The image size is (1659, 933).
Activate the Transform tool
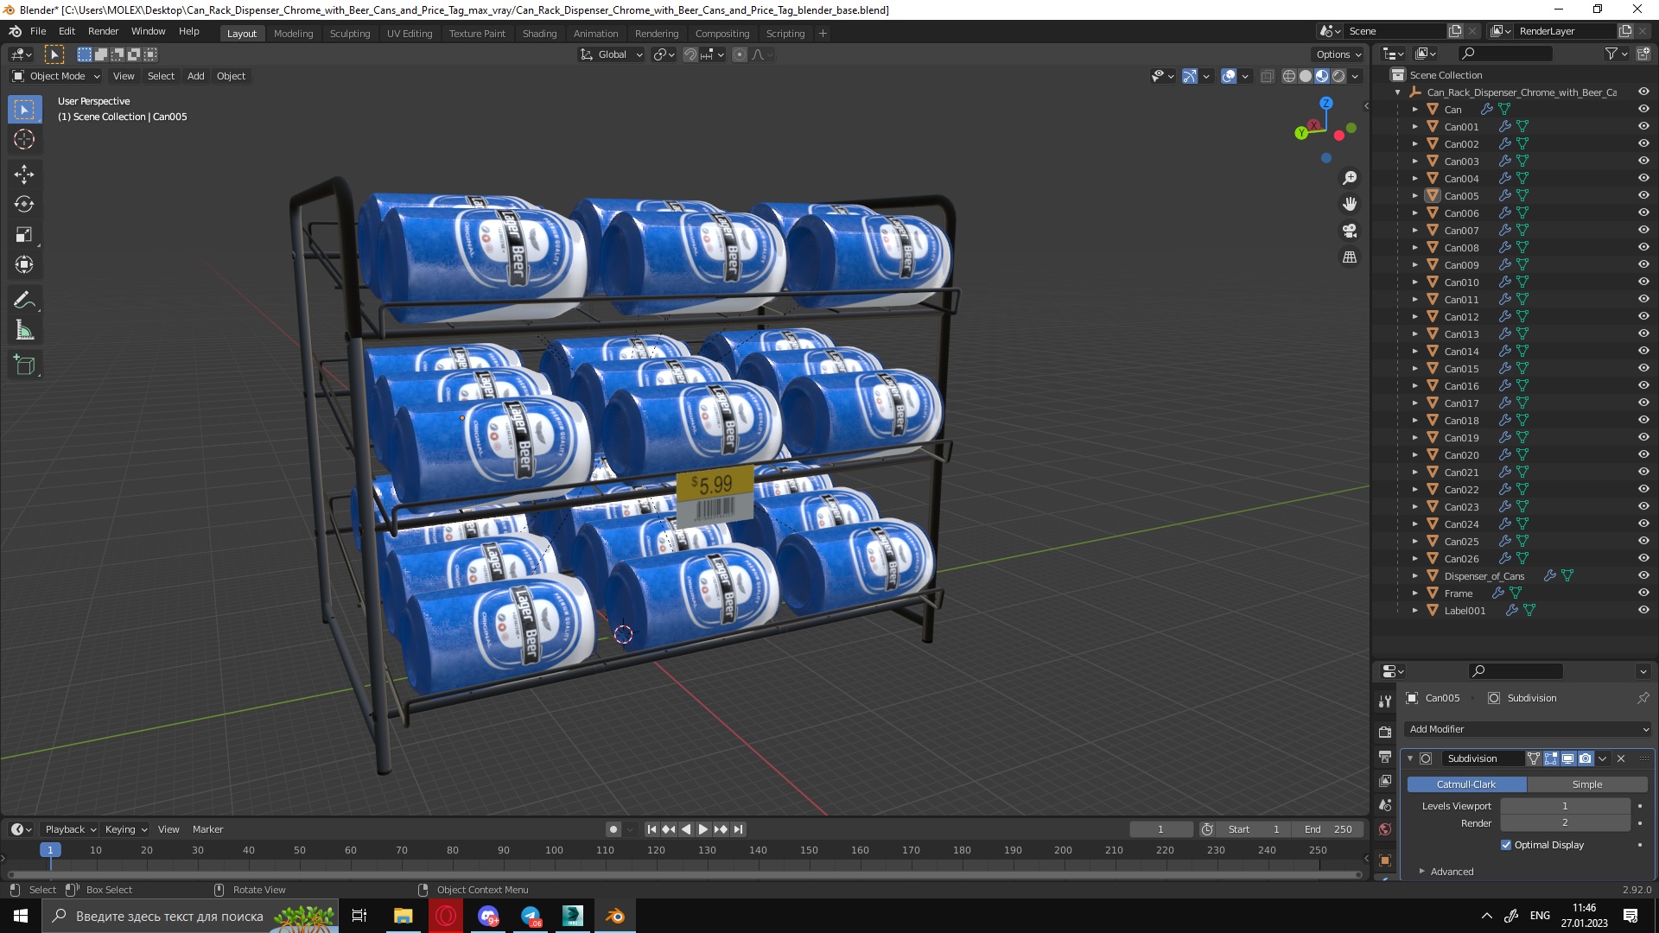(24, 265)
